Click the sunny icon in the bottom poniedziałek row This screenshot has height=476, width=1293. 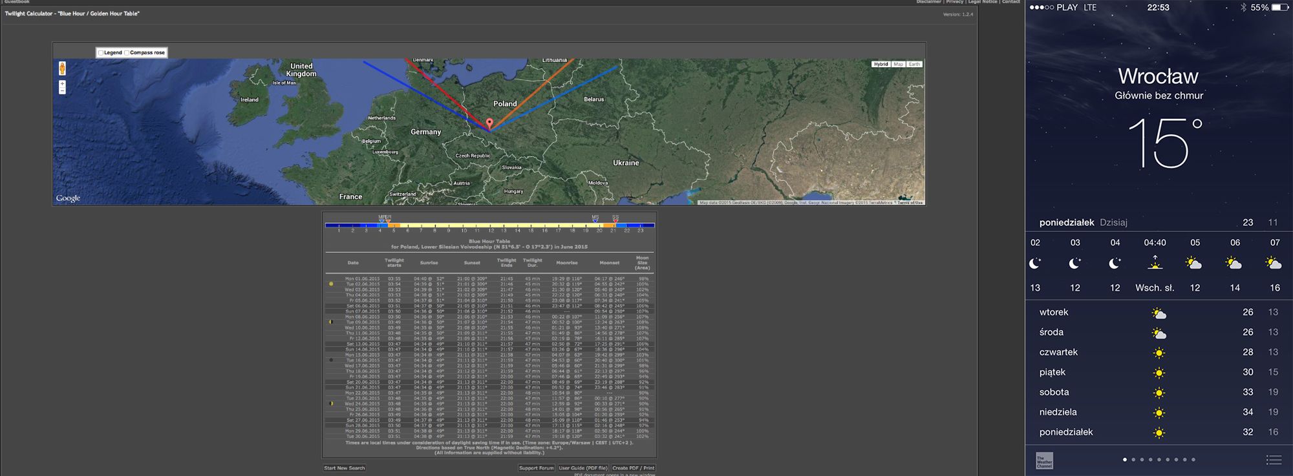[x=1159, y=433]
